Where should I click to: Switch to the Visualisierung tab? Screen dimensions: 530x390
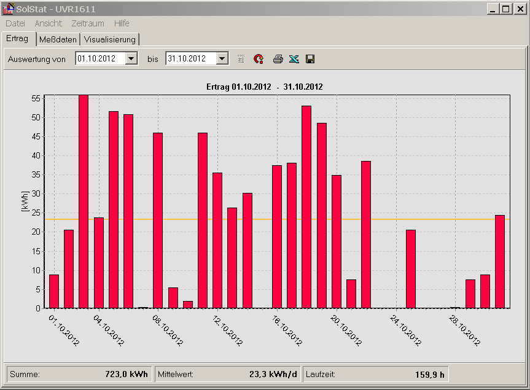(x=110, y=39)
